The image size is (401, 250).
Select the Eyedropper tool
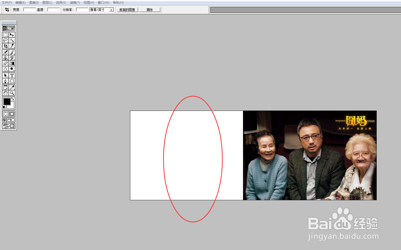12,88
